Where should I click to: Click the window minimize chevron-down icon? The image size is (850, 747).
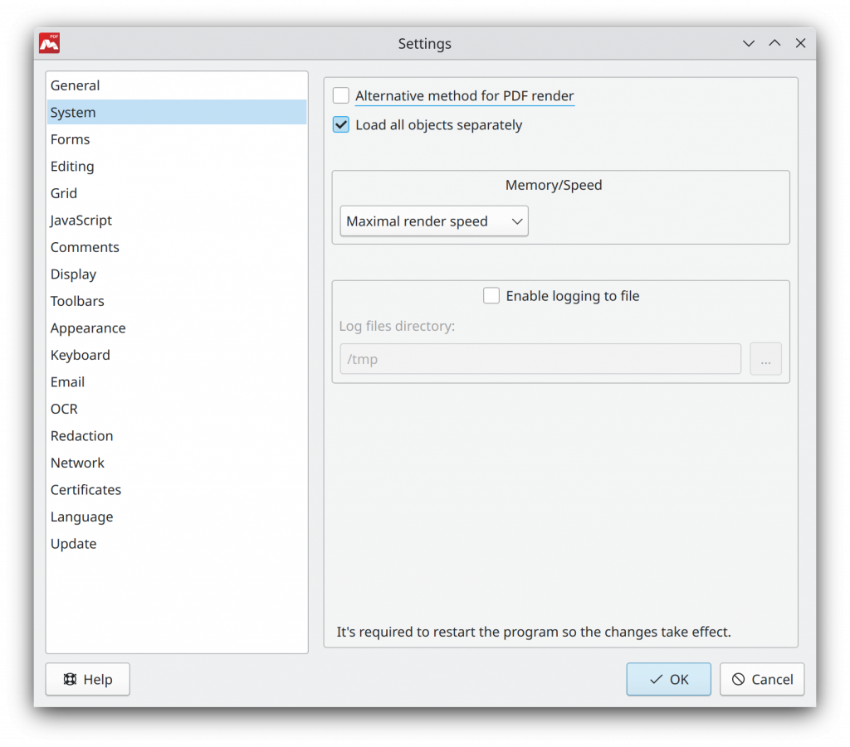tap(749, 43)
